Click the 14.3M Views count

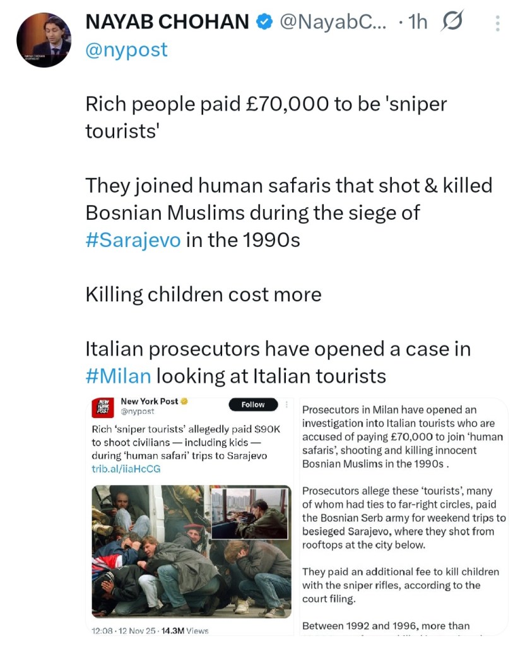[187, 630]
